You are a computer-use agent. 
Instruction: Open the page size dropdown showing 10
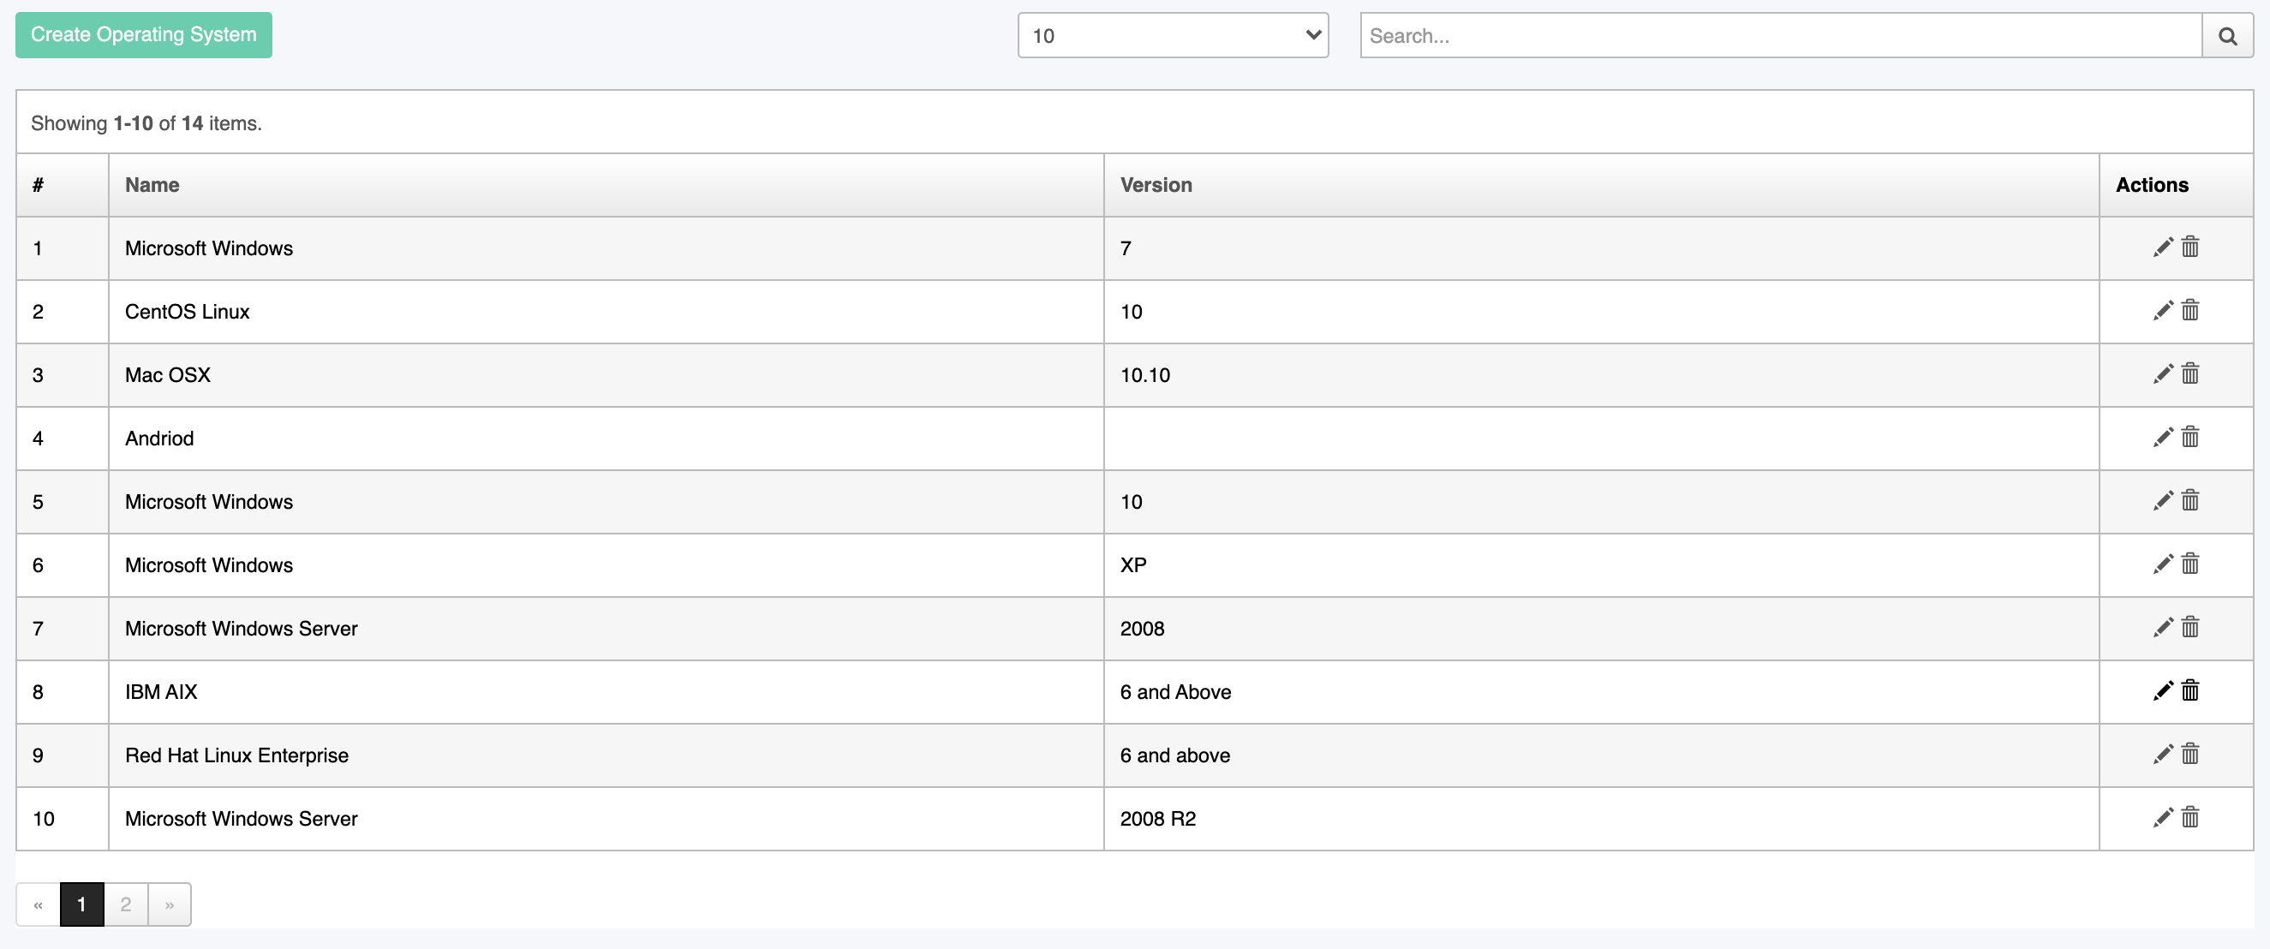pos(1173,35)
